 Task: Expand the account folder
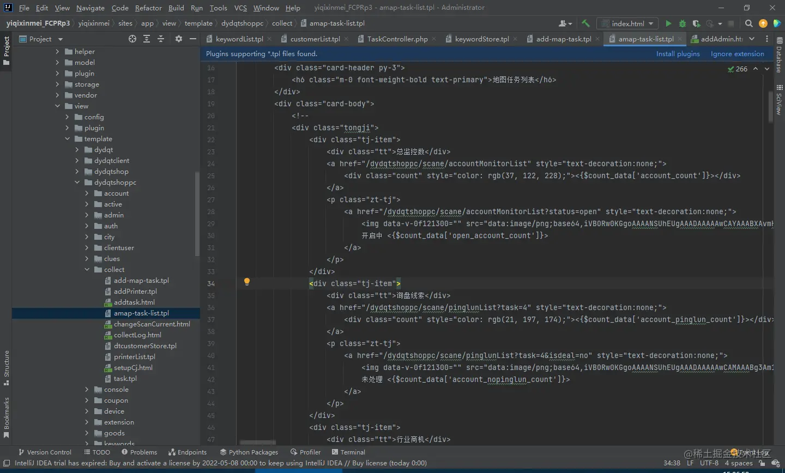(87, 193)
